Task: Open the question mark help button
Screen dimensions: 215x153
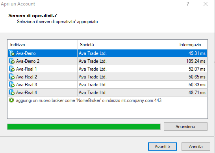Action: [188, 4]
